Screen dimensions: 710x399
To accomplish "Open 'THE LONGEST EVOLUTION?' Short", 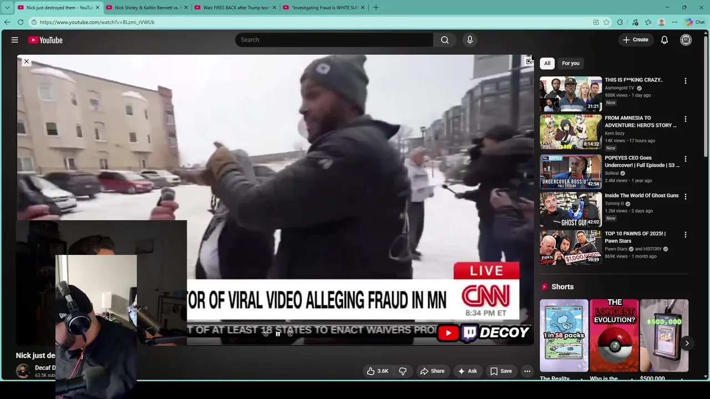I will coord(614,336).
